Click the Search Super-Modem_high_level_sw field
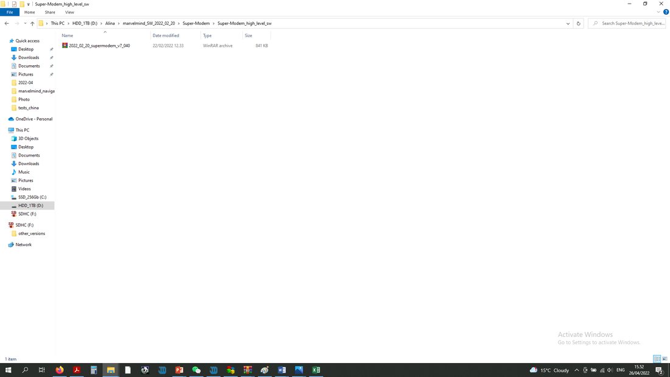 tap(627, 24)
